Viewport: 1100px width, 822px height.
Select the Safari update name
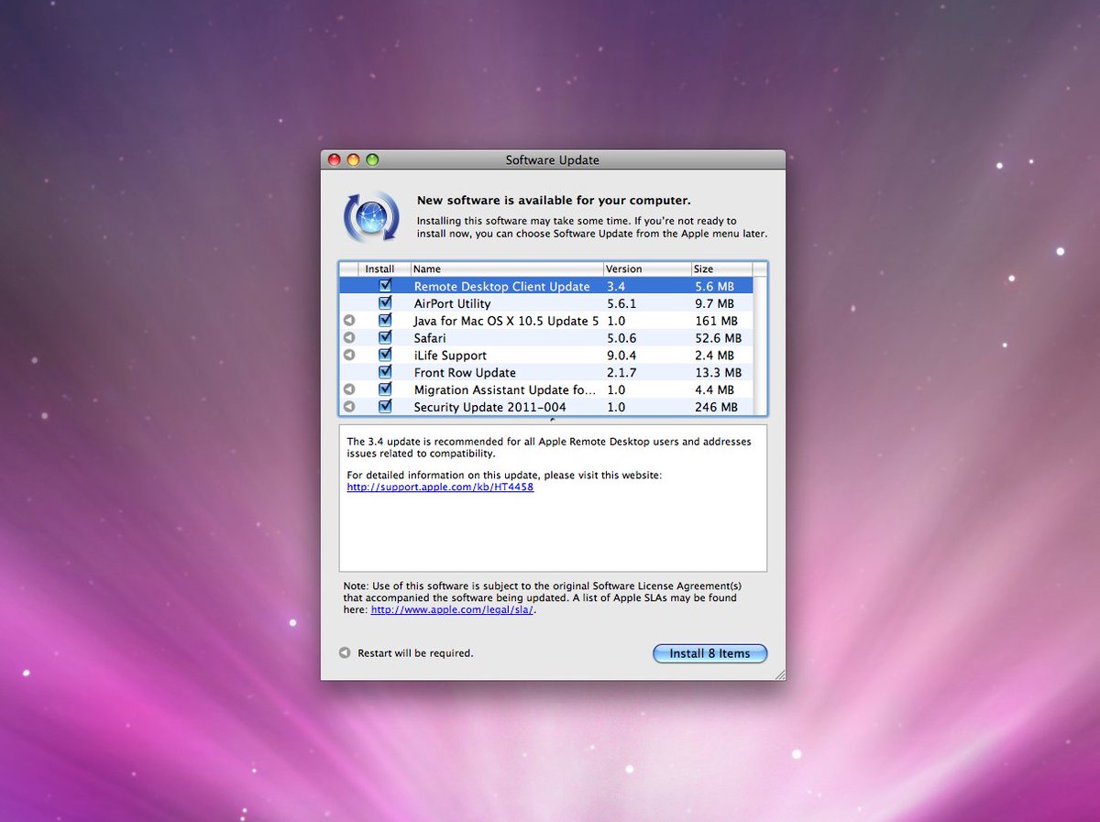[x=430, y=338]
